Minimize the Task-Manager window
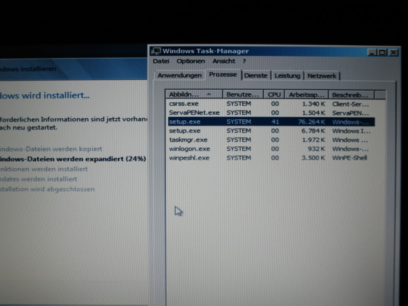Image resolution: width=408 pixels, height=306 pixels. (x=372, y=53)
